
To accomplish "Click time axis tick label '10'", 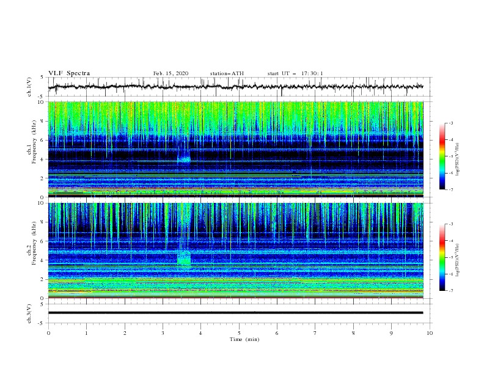I will coord(430,333).
